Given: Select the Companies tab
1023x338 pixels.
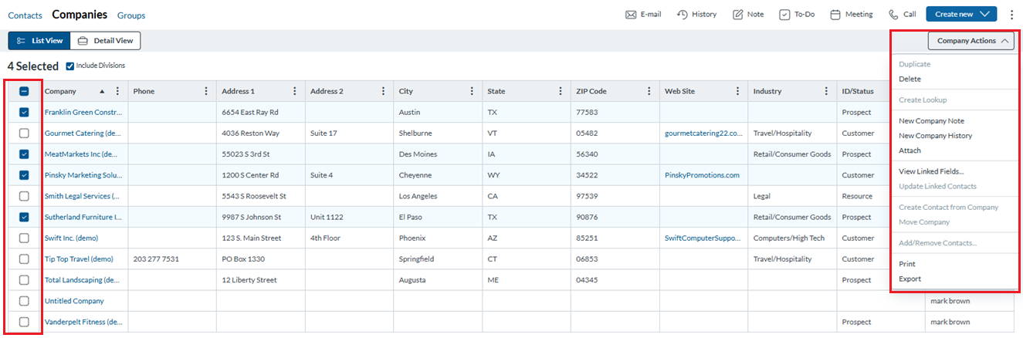Looking at the screenshot, I should [80, 15].
